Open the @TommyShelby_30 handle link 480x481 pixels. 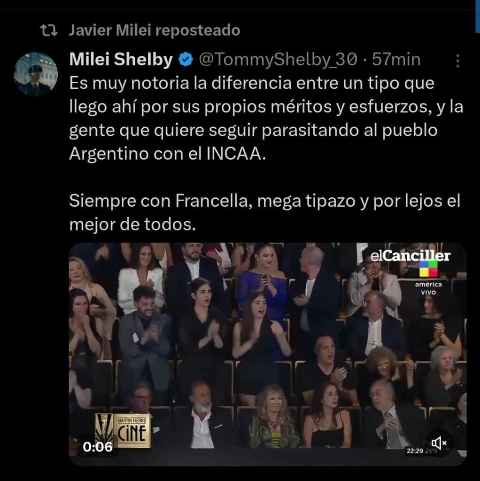278,60
